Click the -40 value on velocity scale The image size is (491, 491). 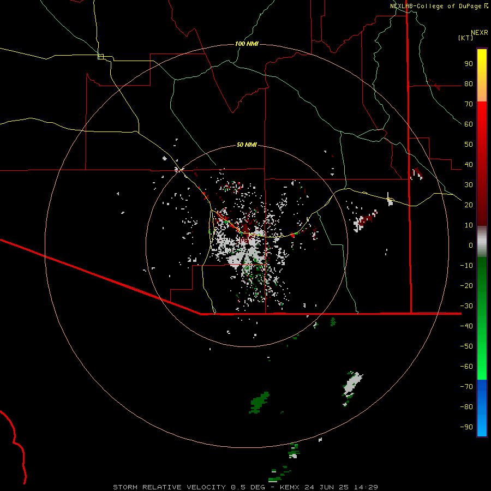click(466, 326)
